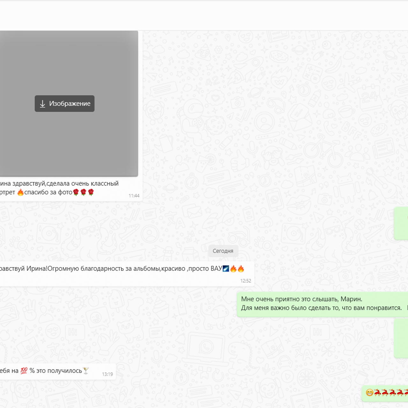Viewport: 408px width, 408px height.
Task: Click the 12:52 message timestamp
Action: tap(245, 281)
